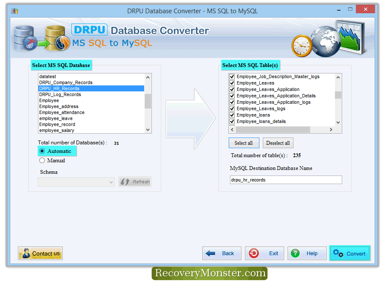
Task: Uncheck Employee_Leaves_Application_logs checkbox
Action: click(x=232, y=102)
